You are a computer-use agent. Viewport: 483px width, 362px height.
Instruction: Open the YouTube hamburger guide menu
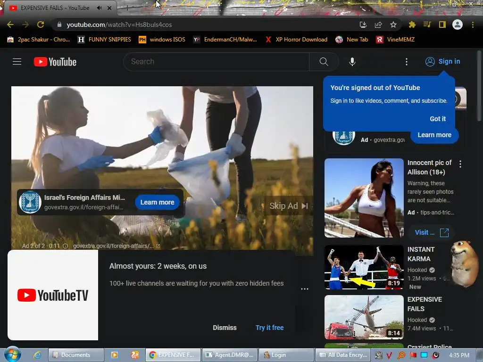click(17, 62)
